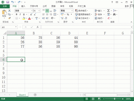The width and height of the screenshot is (134, 101).
Task: Open Conditional Formatting menu
Action: click(x=81, y=11)
